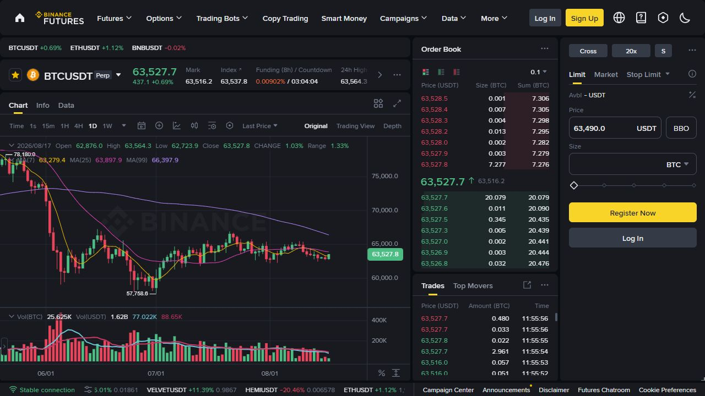Expand the More menu

coord(494,18)
